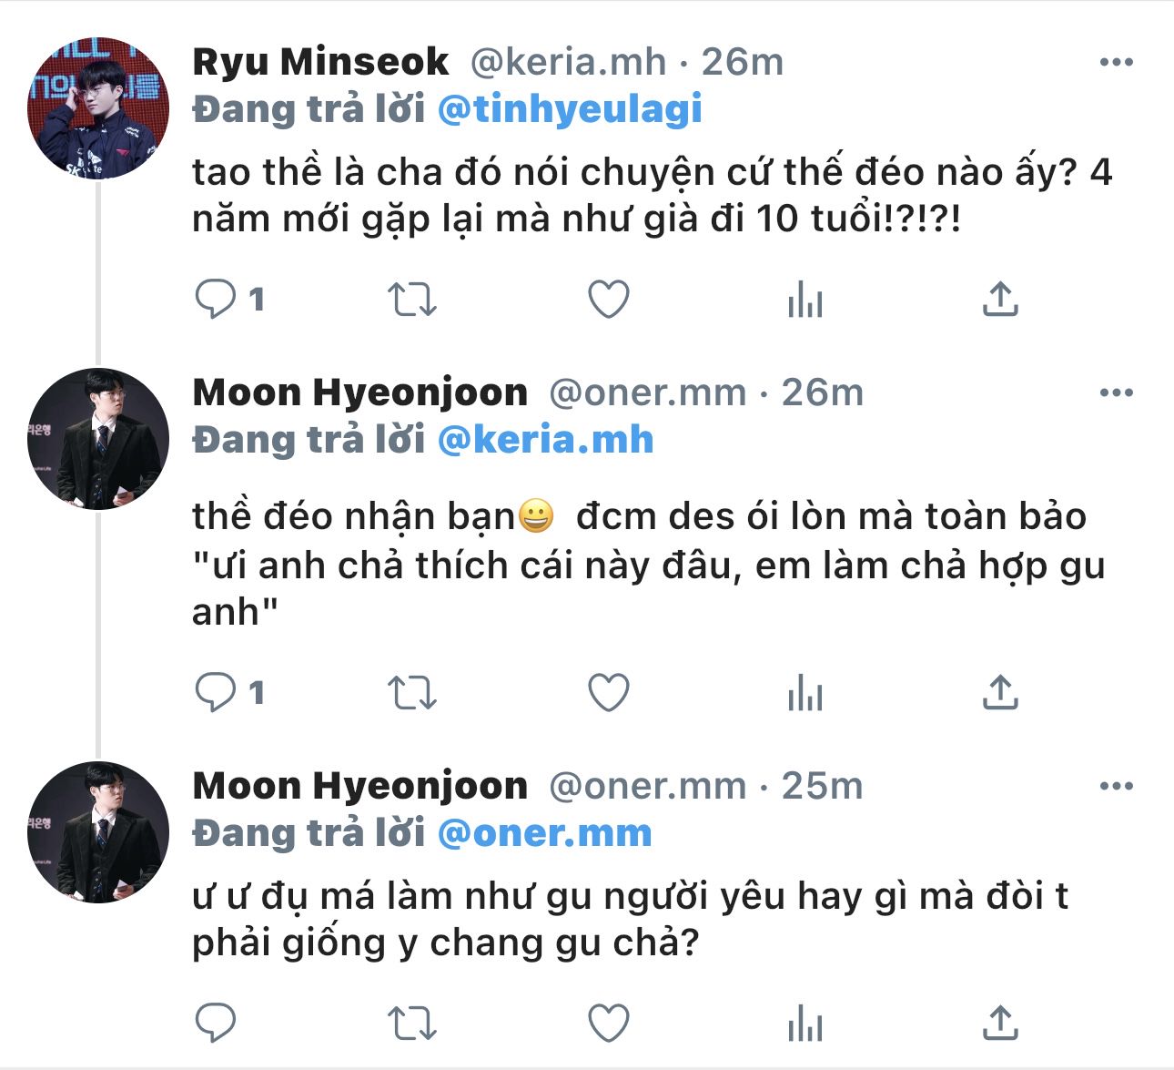Like the 25m Moon Hyeonjoon tweet
Image resolution: width=1174 pixels, height=1070 pixels.
609,1023
